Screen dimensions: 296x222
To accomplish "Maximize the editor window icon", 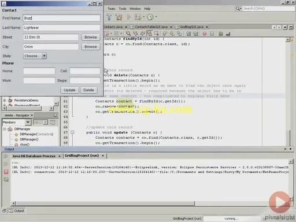I will 291,27.
